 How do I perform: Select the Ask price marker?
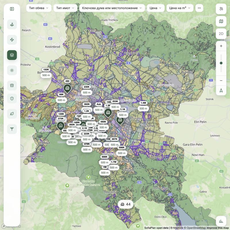pos(99,104)
